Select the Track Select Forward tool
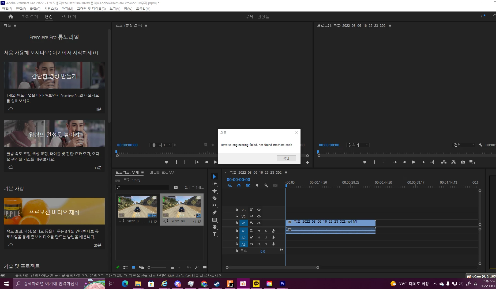 click(x=215, y=184)
